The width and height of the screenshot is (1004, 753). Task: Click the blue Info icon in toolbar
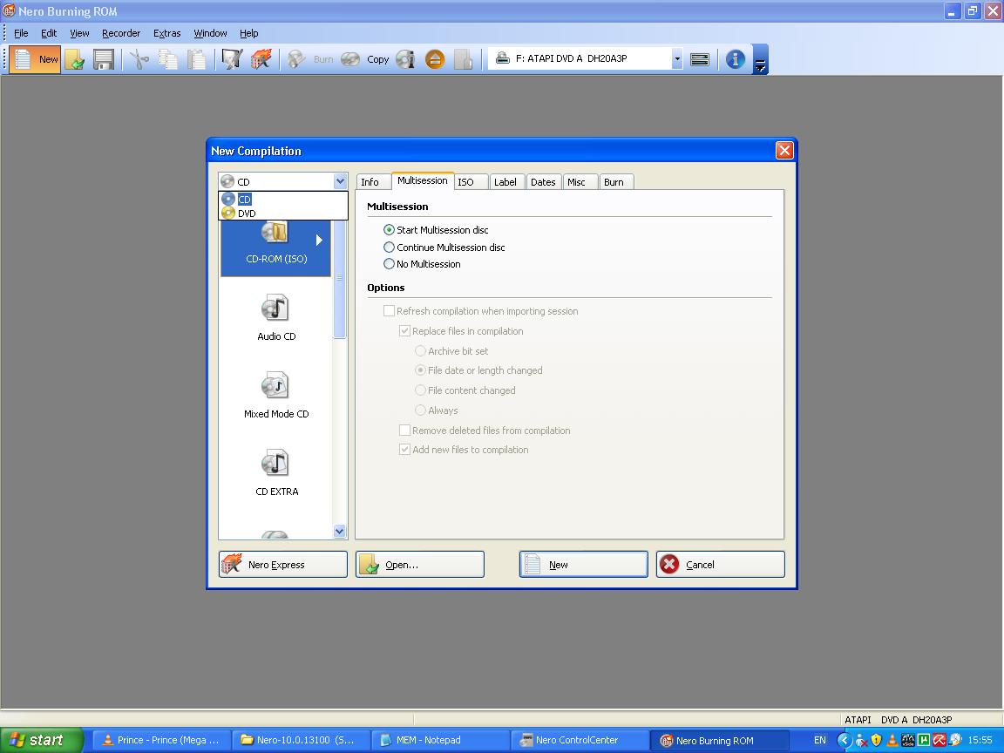point(735,59)
